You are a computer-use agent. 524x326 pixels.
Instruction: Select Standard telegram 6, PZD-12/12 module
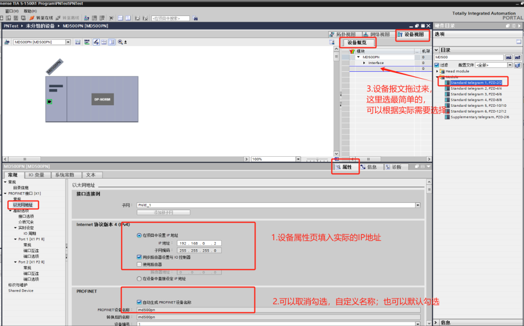coord(478,111)
